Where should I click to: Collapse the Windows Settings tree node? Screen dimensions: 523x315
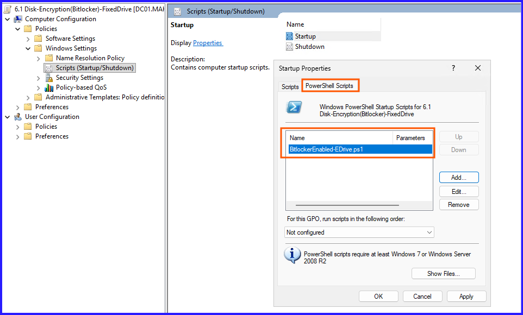pyautogui.click(x=28, y=48)
